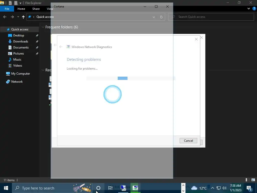The height and width of the screenshot is (193, 257).
Task: Minimize the Cortana window
Action: coord(145,7)
